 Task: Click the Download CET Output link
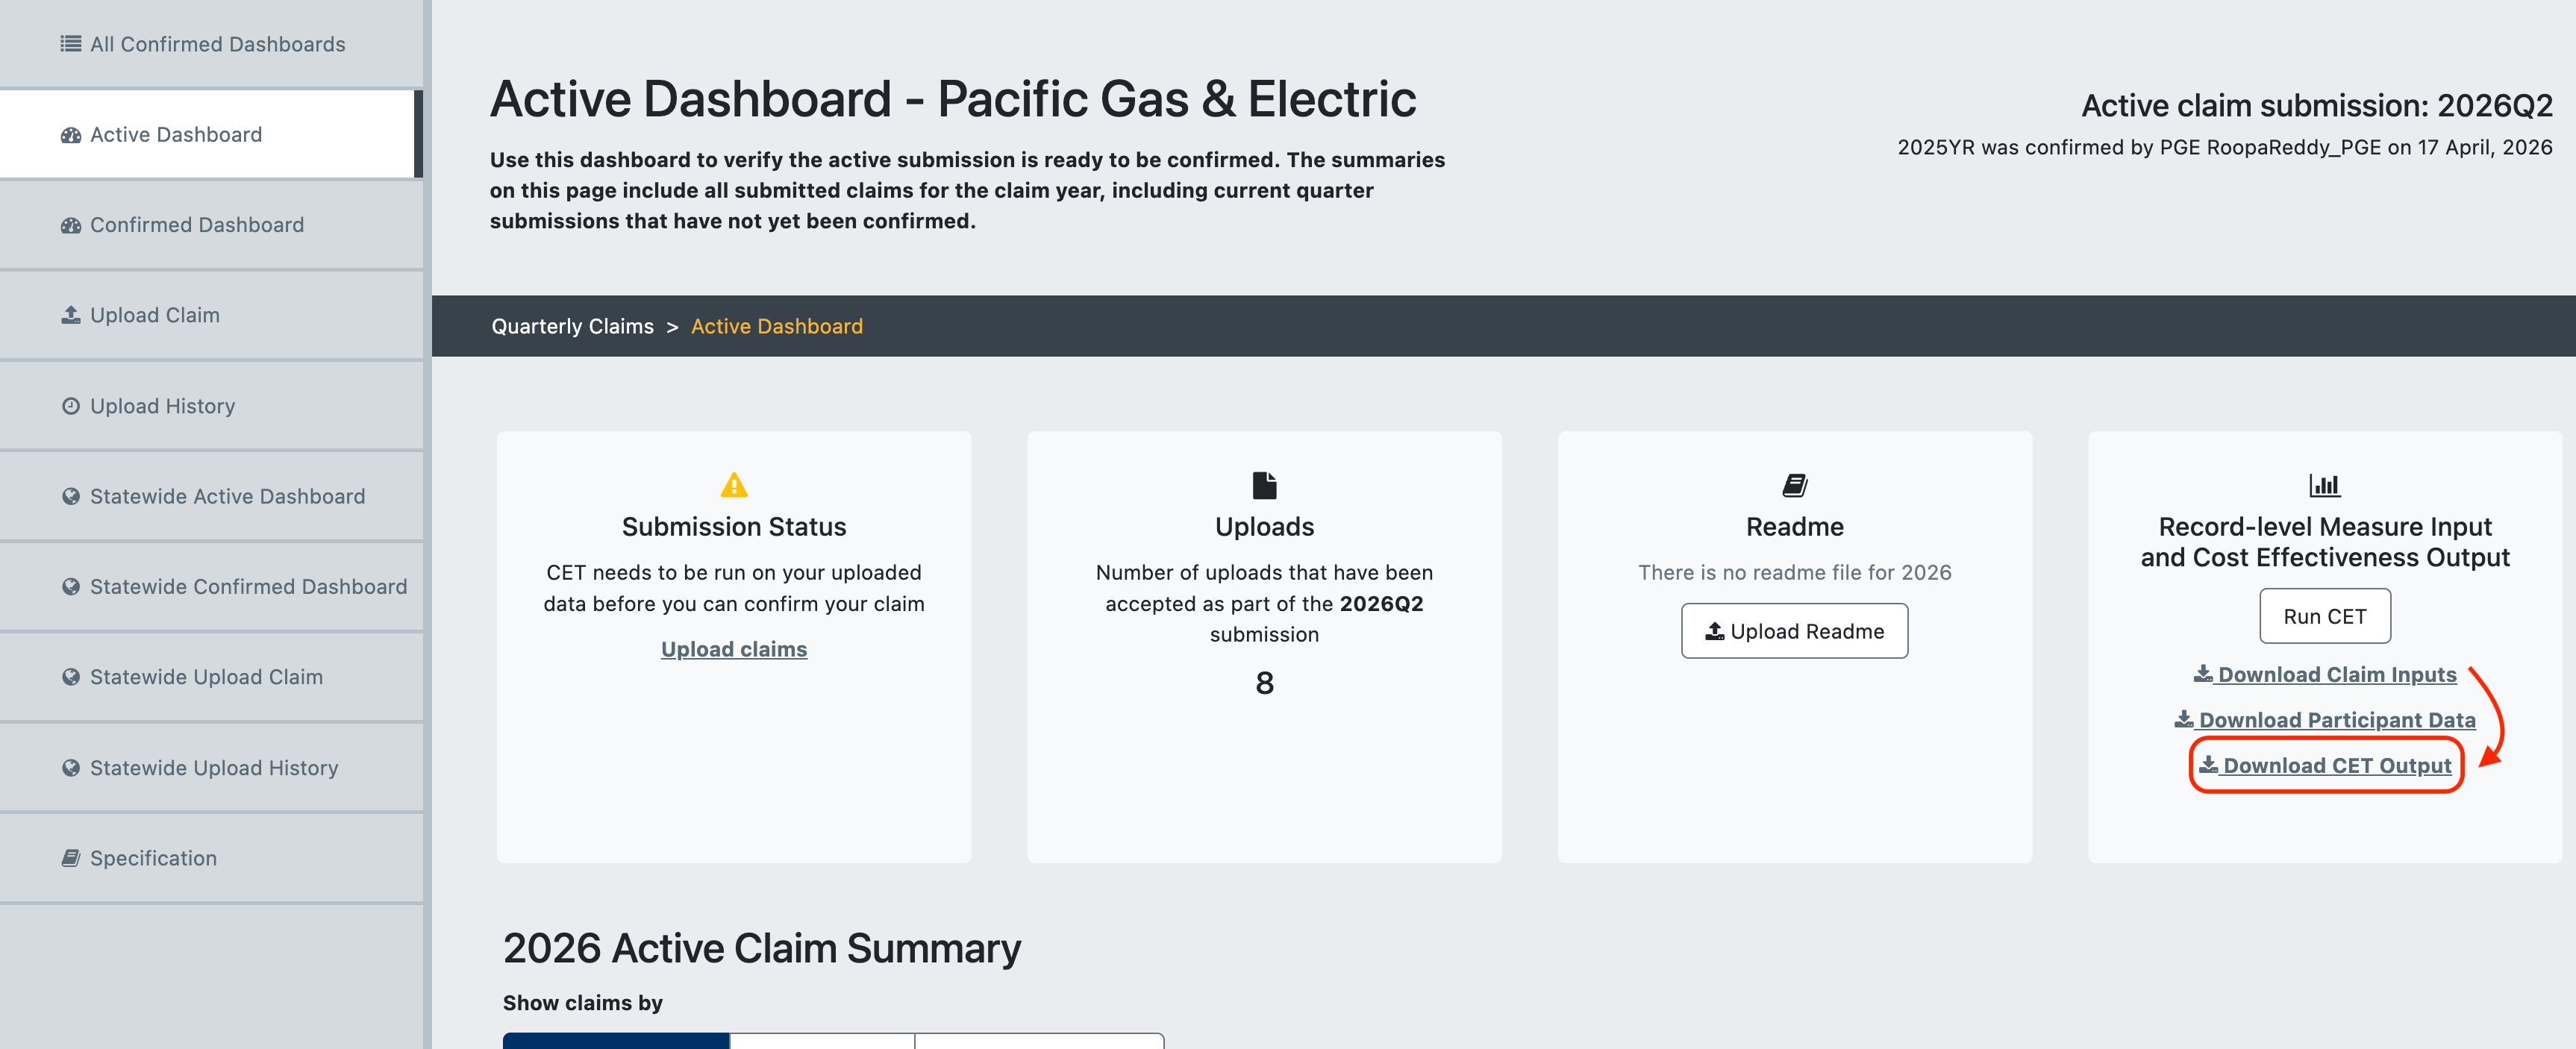(x=2324, y=766)
